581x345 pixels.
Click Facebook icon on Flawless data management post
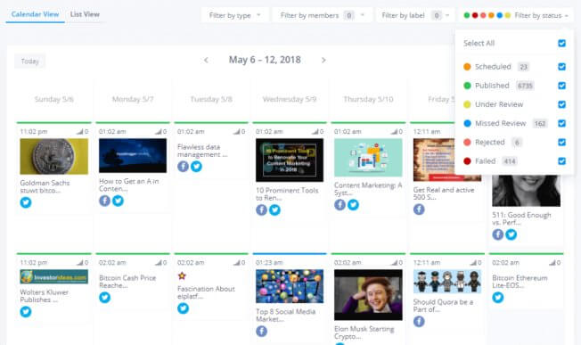coord(183,167)
